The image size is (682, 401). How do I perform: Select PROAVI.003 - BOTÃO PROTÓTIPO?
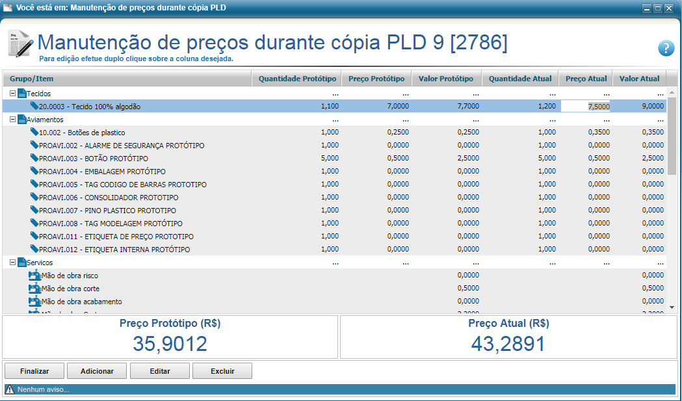click(x=334, y=159)
